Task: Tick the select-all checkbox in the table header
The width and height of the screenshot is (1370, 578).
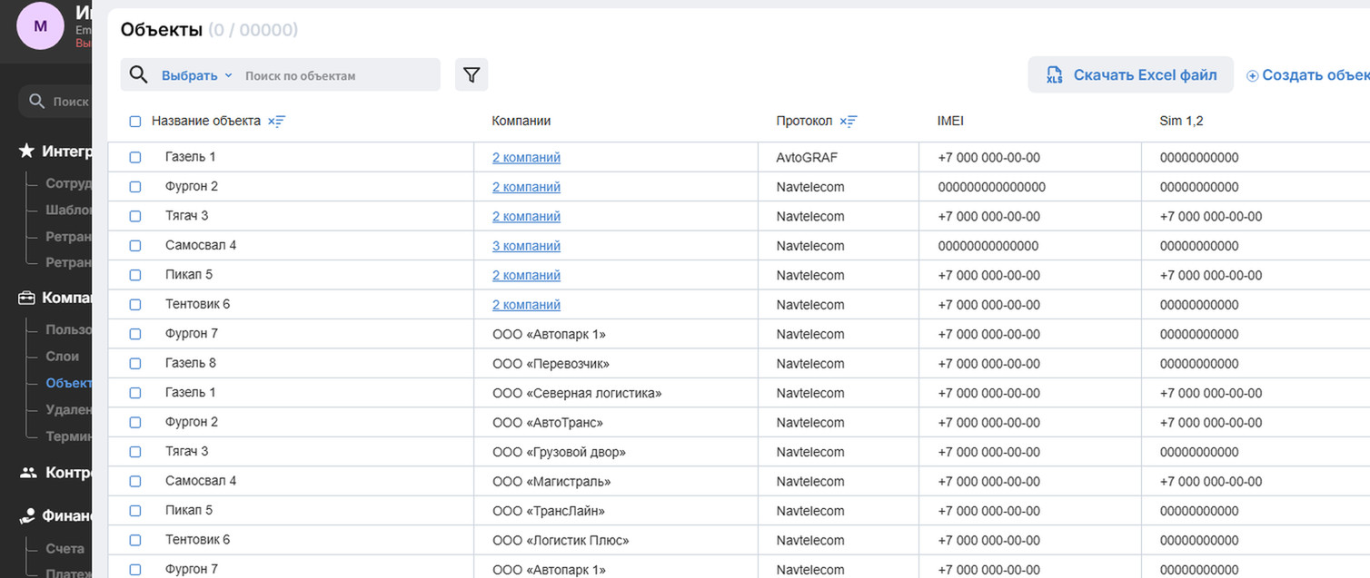Action: pyautogui.click(x=135, y=122)
